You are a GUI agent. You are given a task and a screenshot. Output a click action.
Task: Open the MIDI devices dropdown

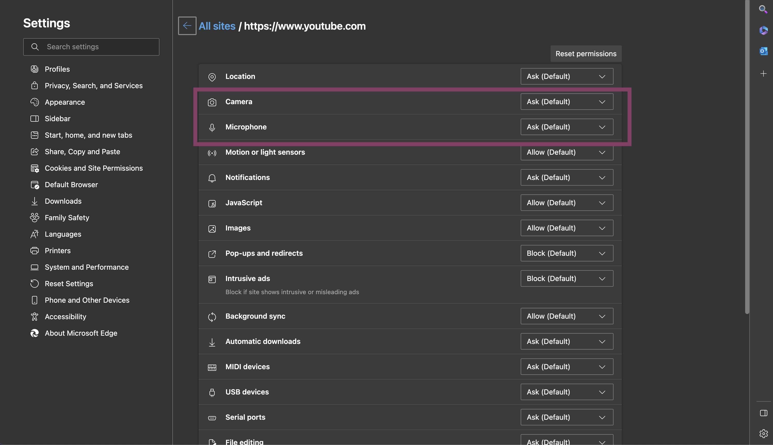click(x=567, y=367)
